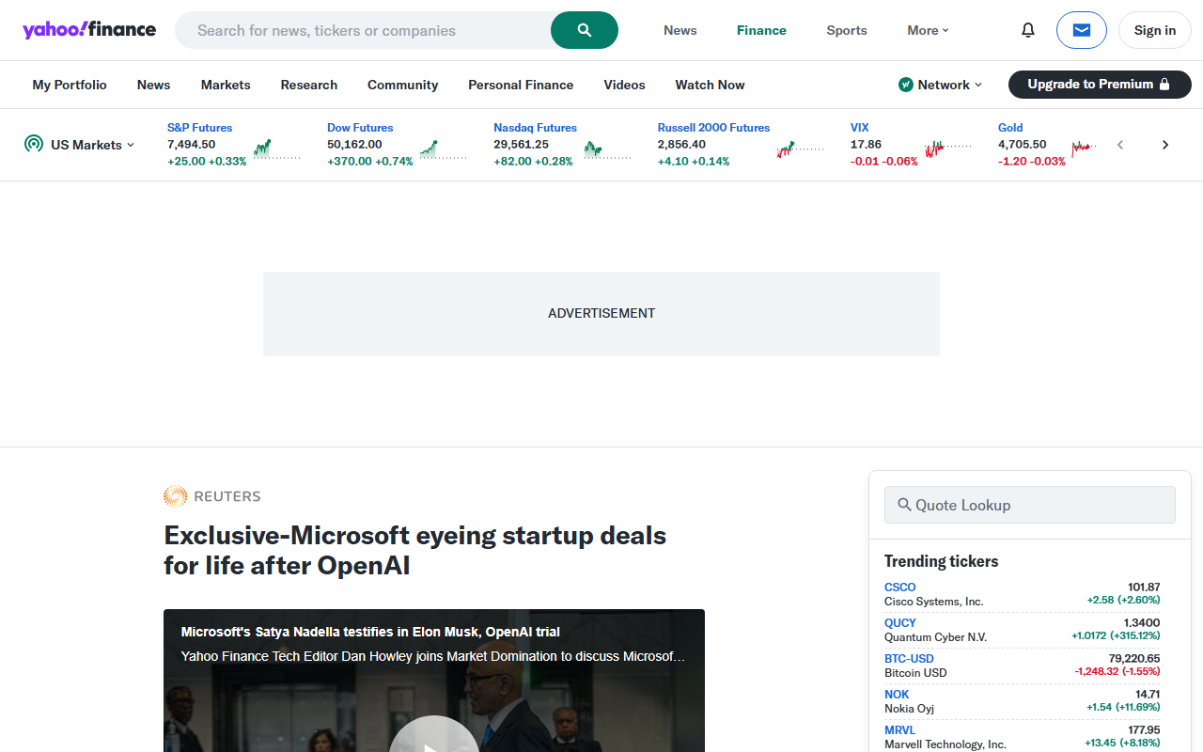1203x752 pixels.
Task: Expand the Network dropdown
Action: (941, 85)
